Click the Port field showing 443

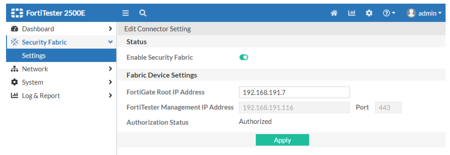388,108
